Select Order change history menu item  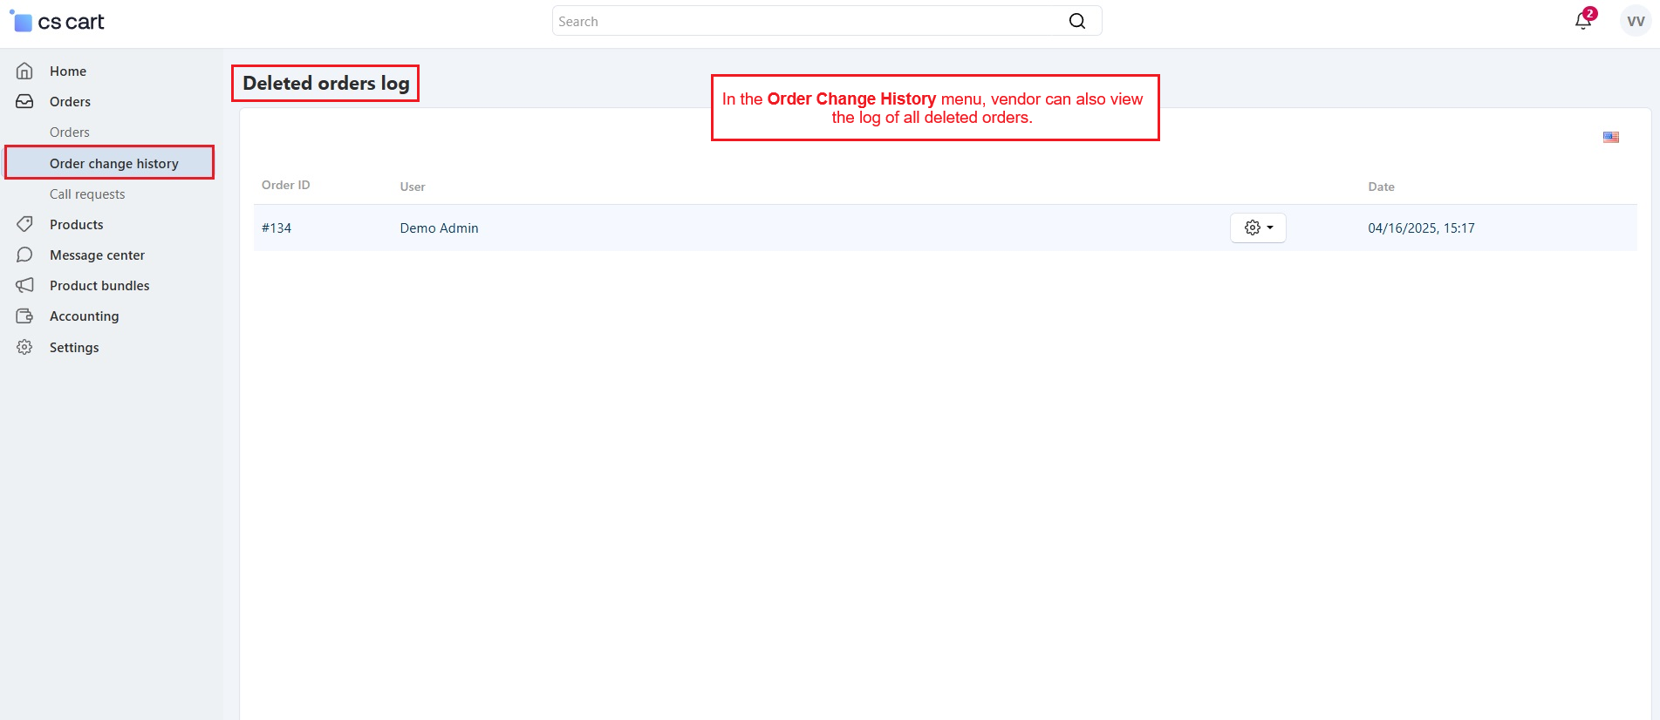point(113,164)
